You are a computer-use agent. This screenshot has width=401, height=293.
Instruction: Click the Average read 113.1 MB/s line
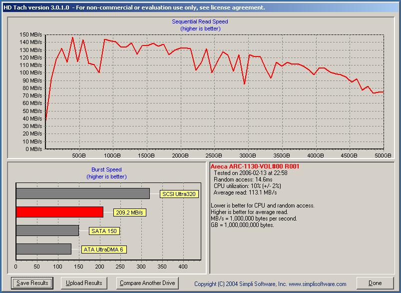click(x=245, y=192)
